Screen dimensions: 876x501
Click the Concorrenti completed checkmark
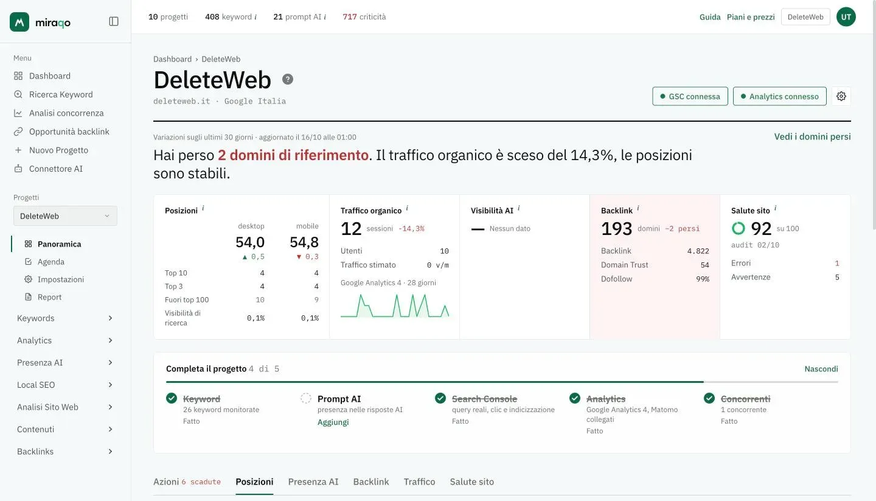[x=709, y=398]
